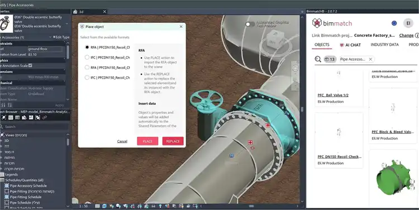
Task: Toggle the Accelerated Graphics Tech Preview switch
Action: pyautogui.click(x=250, y=25)
